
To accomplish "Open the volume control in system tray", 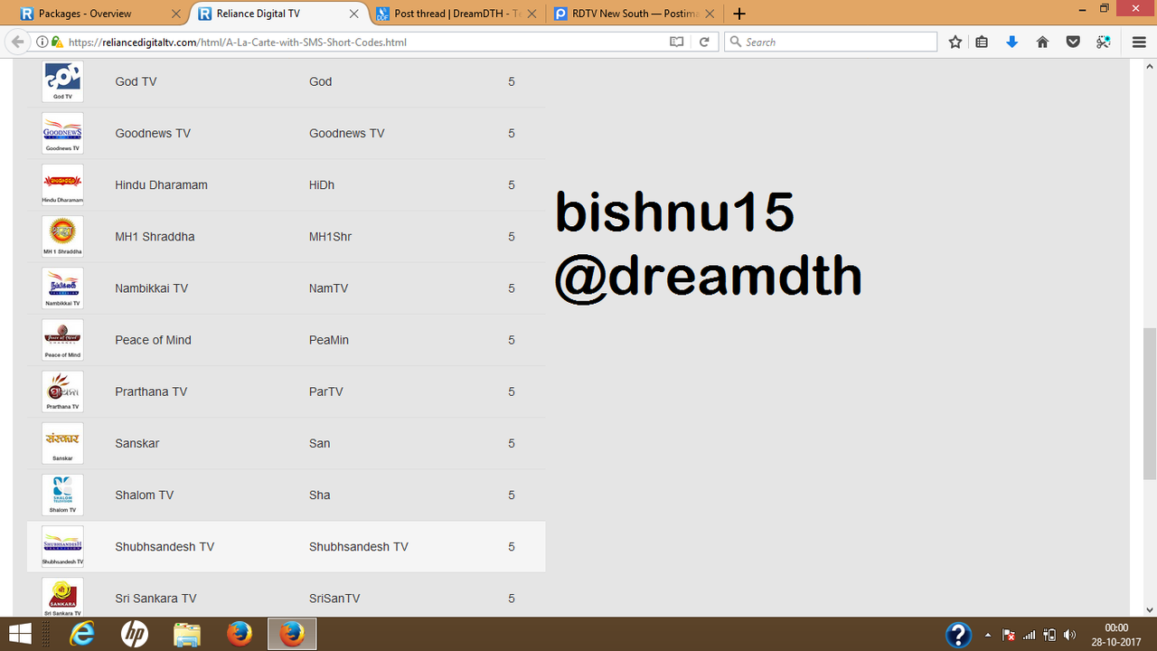I will click(x=1070, y=635).
